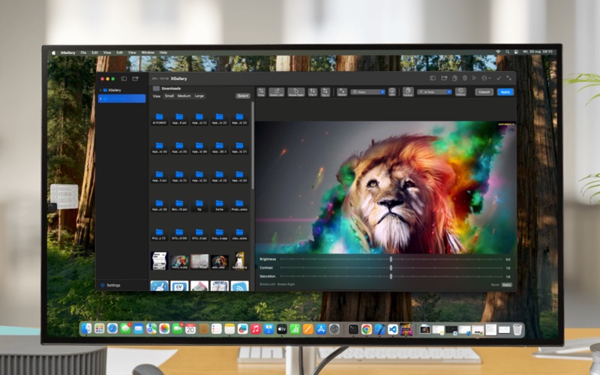Open the App Store from the Dock
The width and height of the screenshot is (600, 375).
pos(321,329)
